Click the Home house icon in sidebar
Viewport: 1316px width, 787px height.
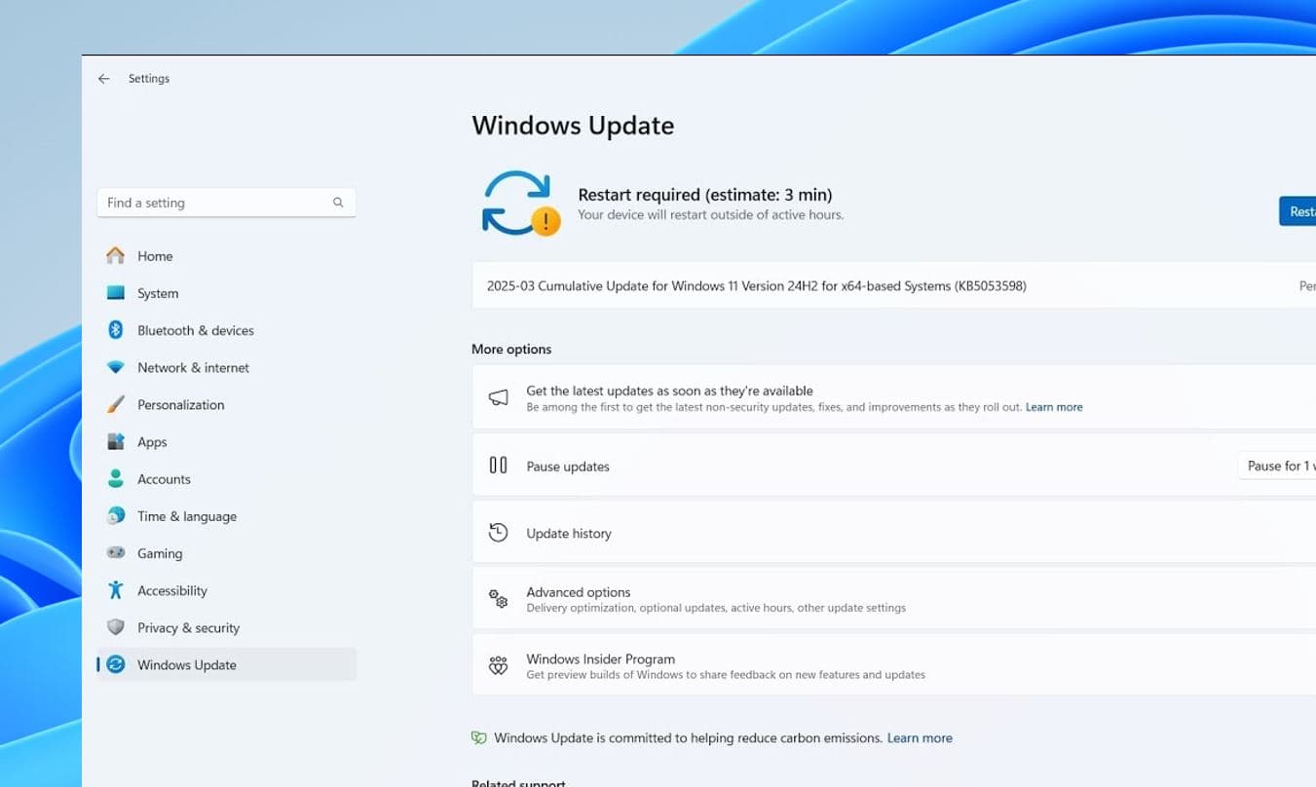(115, 256)
